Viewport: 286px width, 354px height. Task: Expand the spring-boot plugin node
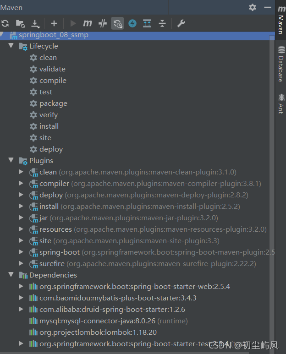(x=21, y=252)
